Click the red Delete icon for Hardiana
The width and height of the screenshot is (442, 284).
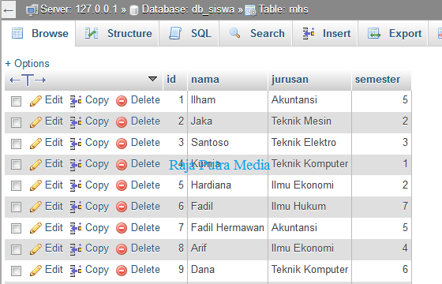[122, 186]
